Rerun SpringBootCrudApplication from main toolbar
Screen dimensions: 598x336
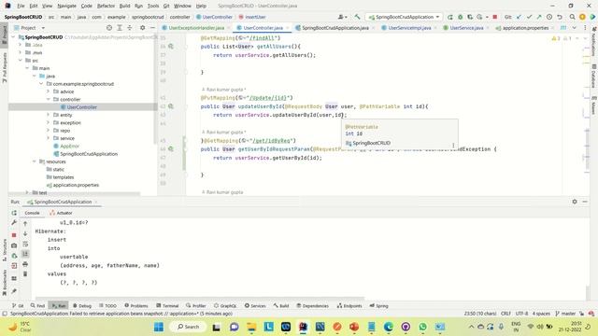click(450, 17)
